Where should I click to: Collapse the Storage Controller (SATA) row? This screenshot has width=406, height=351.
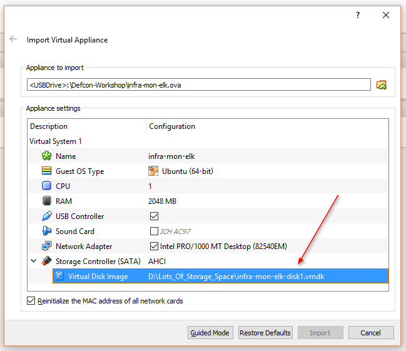point(33,261)
